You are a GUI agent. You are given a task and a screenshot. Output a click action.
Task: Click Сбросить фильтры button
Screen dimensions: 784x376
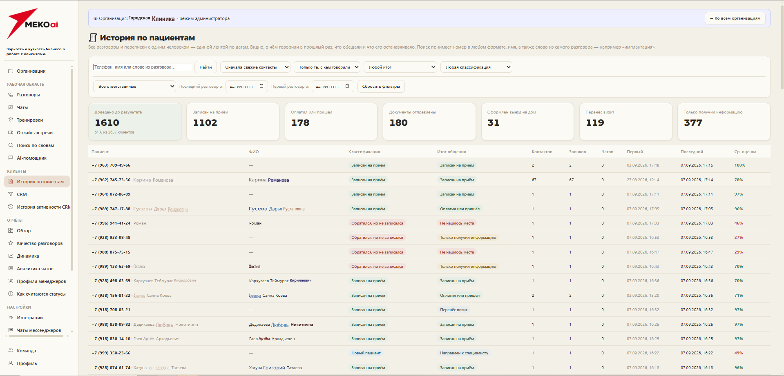[x=381, y=86]
